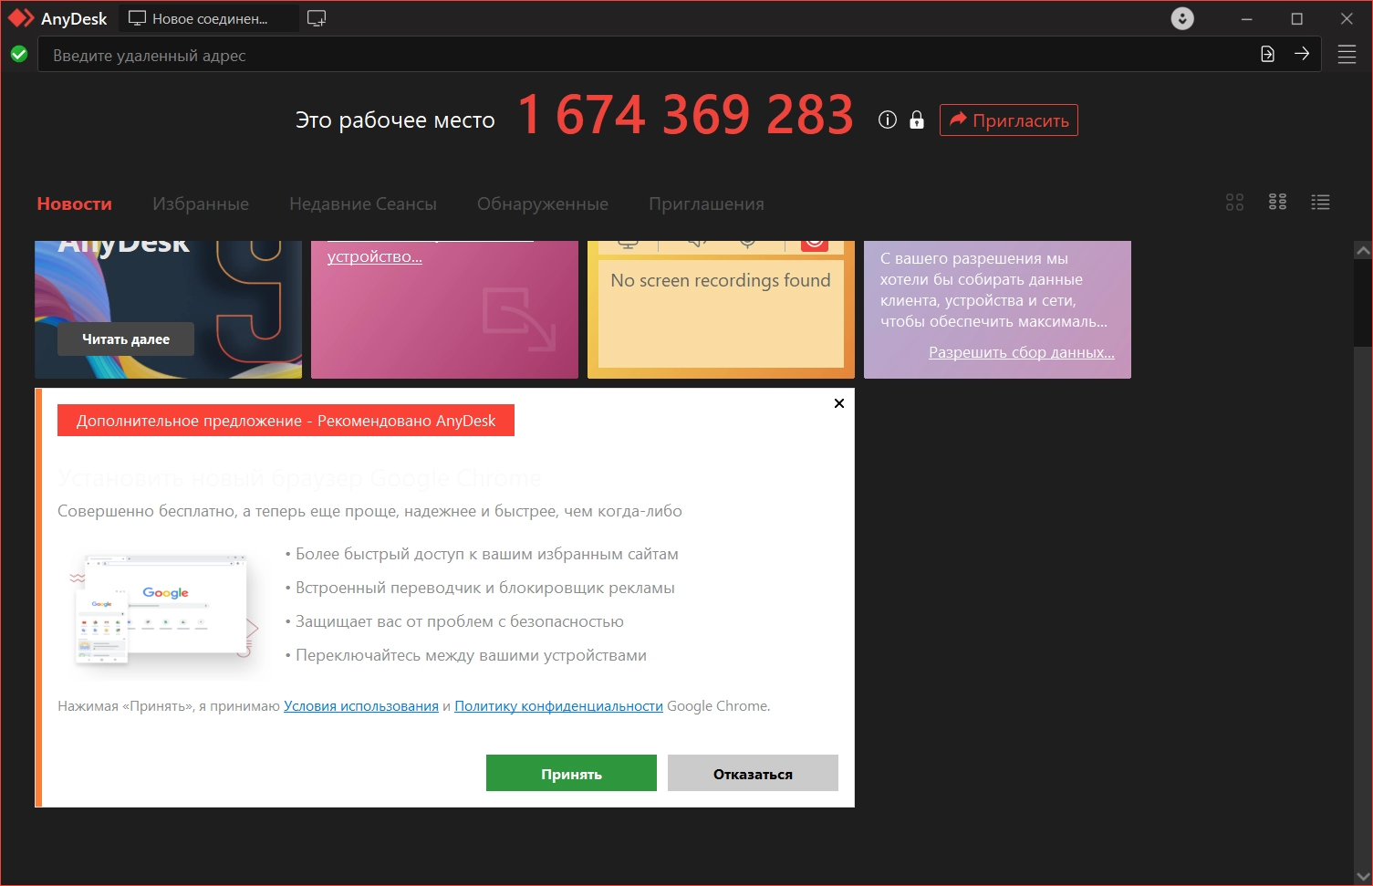Open a new session tab with the plus-monitor icon
Viewport: 1373px width, 886px height.
pos(317,18)
